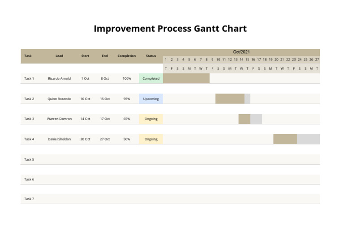Click the Lead column header
Image resolution: width=344 pixels, height=243 pixels.
click(59, 56)
